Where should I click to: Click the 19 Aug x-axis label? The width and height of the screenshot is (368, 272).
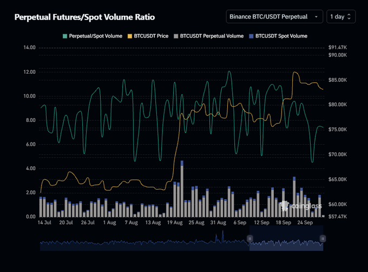coord(175,223)
